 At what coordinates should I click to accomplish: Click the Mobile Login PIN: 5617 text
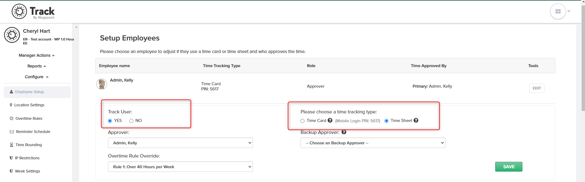click(357, 121)
